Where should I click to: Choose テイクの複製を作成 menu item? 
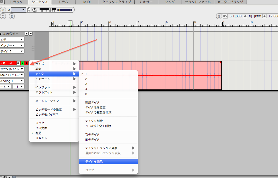coord(108,112)
